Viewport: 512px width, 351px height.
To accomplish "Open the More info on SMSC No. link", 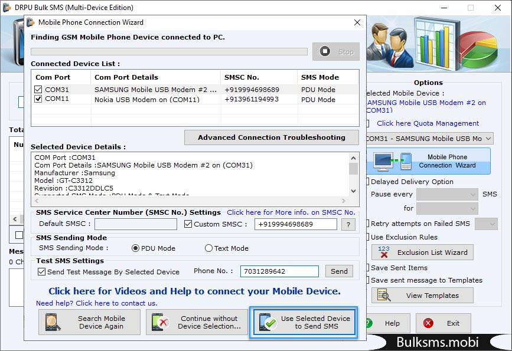I will click(x=291, y=212).
